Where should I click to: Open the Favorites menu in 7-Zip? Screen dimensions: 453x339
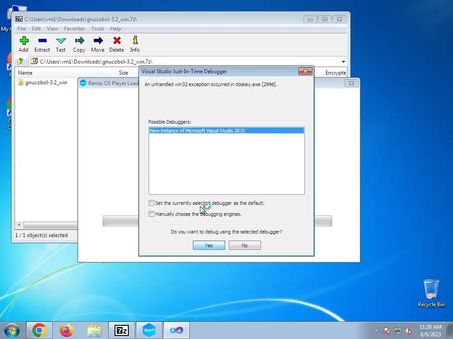tap(74, 29)
